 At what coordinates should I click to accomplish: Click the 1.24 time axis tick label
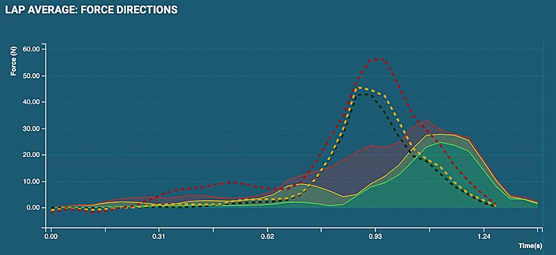[484, 236]
